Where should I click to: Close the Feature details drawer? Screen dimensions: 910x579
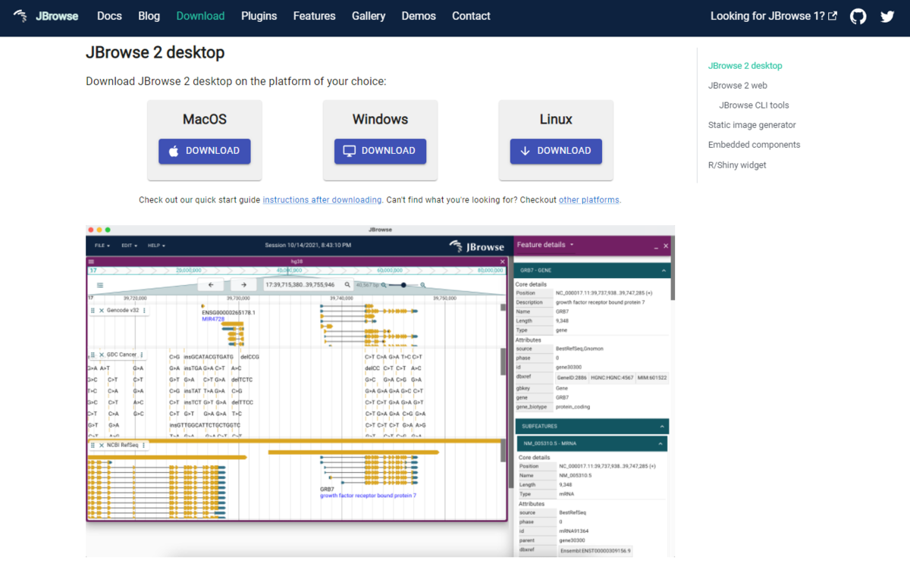click(x=666, y=246)
